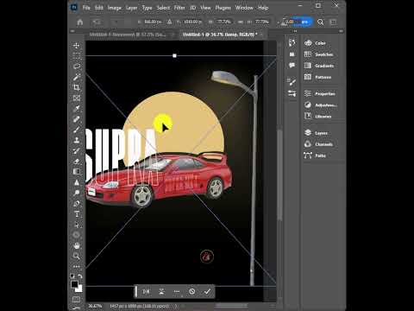The height and width of the screenshot is (311, 414).
Task: Open the Select menu
Action: pyautogui.click(x=163, y=8)
